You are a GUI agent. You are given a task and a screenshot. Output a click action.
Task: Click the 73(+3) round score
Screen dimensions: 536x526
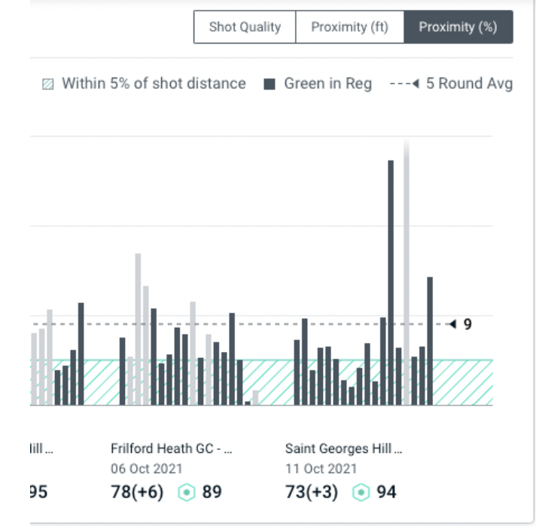[x=311, y=493]
